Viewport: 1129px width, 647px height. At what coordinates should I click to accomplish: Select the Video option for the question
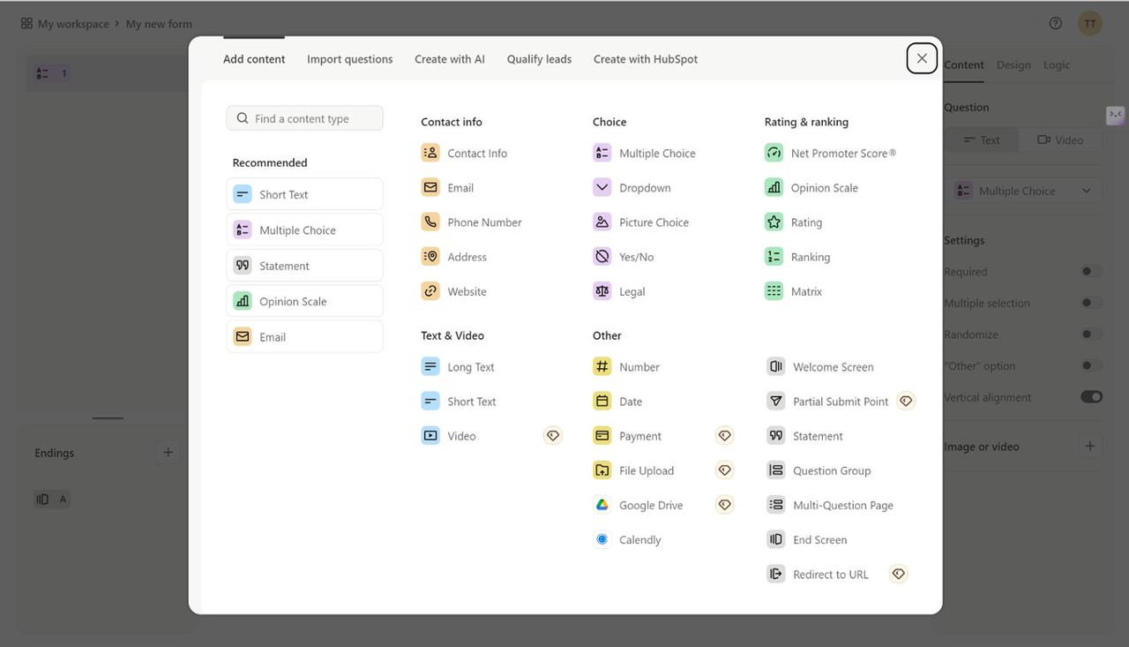coord(1061,139)
